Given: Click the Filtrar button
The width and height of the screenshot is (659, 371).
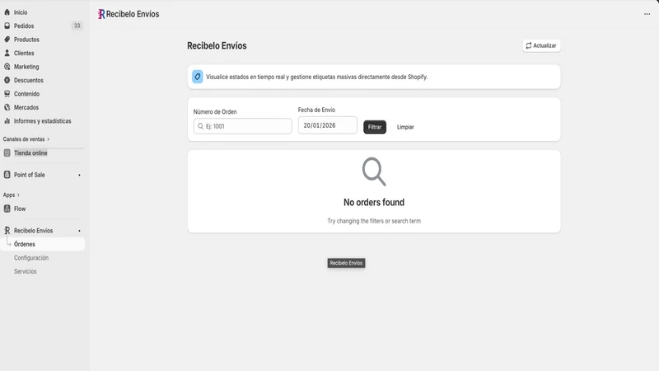Looking at the screenshot, I should click(x=375, y=127).
